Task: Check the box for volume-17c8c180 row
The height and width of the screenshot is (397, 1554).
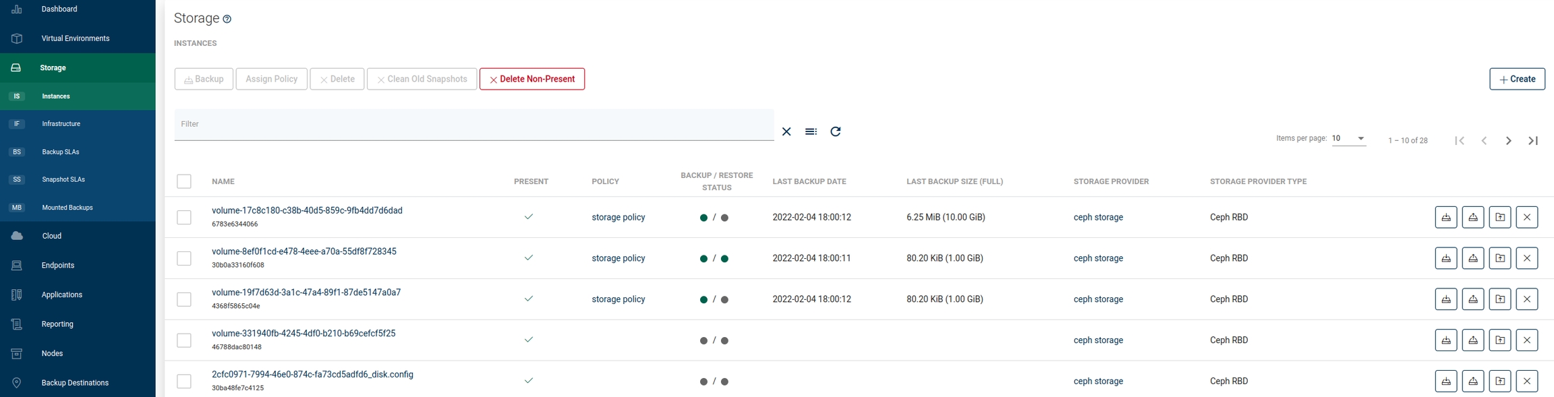Action: [184, 217]
